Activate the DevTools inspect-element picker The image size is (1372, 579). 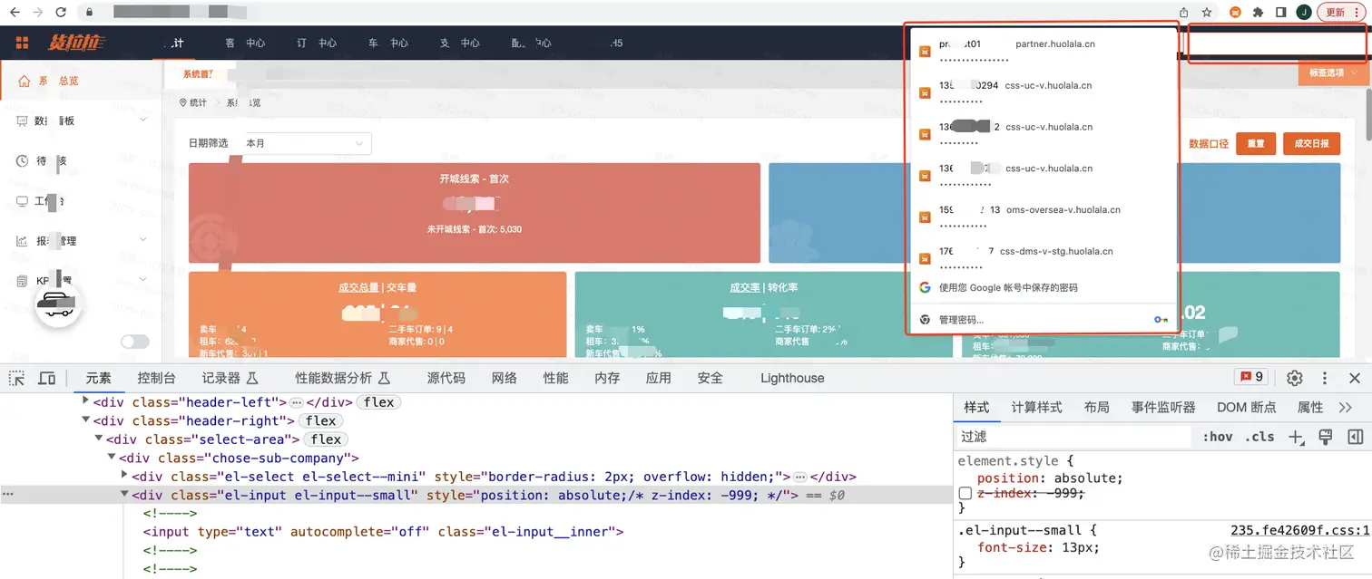18,378
